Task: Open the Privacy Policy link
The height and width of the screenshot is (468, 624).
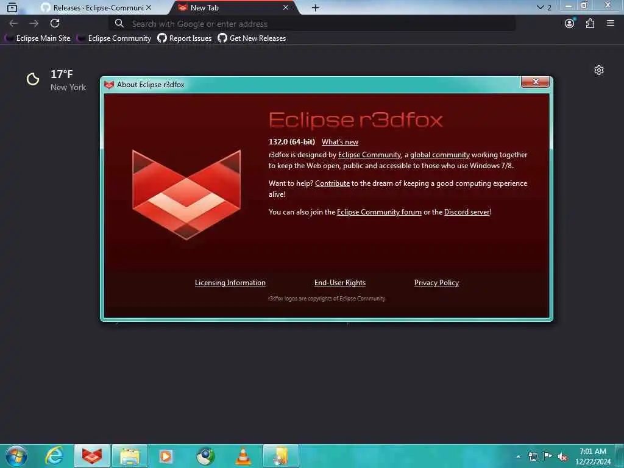Action: [x=436, y=283]
